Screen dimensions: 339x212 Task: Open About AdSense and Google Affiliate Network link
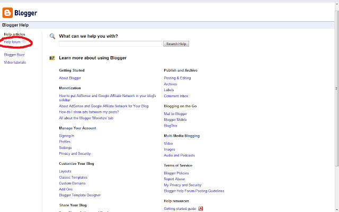pos(104,106)
